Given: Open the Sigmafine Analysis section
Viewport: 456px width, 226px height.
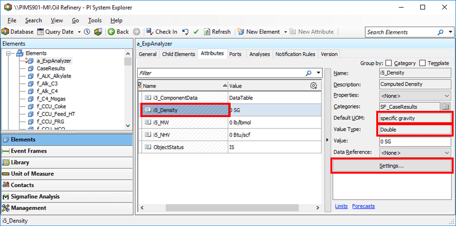Looking at the screenshot, I should [x=67, y=197].
